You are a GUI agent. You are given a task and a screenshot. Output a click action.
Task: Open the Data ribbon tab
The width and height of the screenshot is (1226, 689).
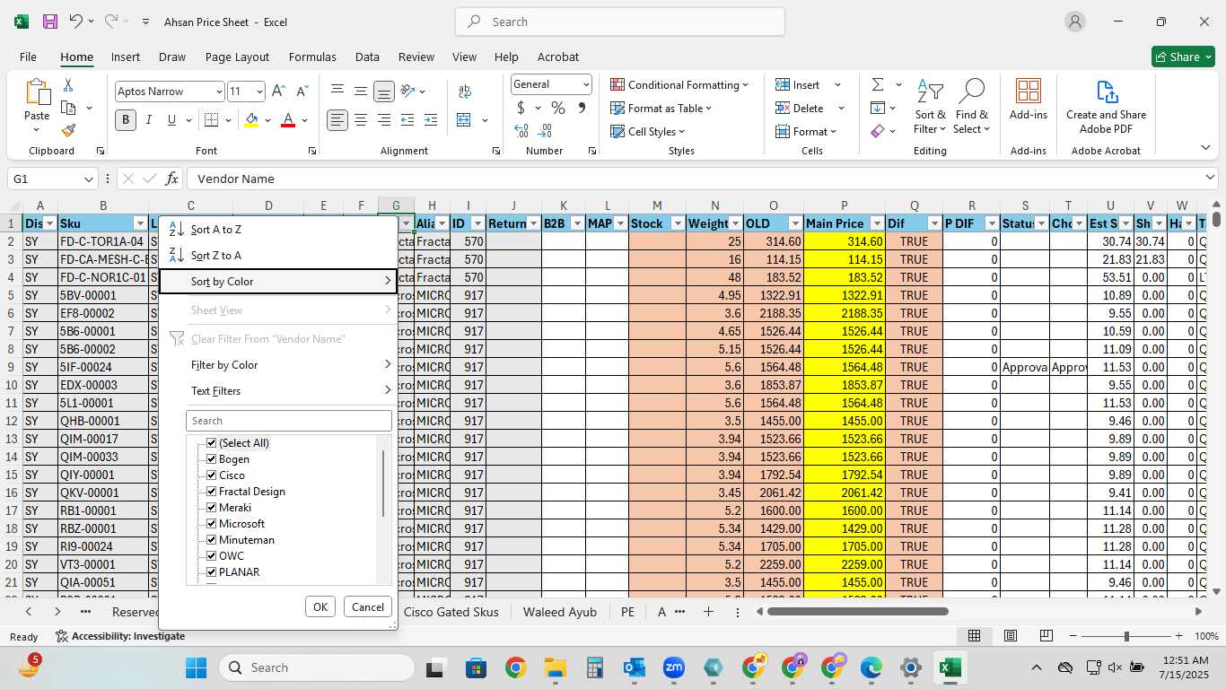click(x=367, y=57)
